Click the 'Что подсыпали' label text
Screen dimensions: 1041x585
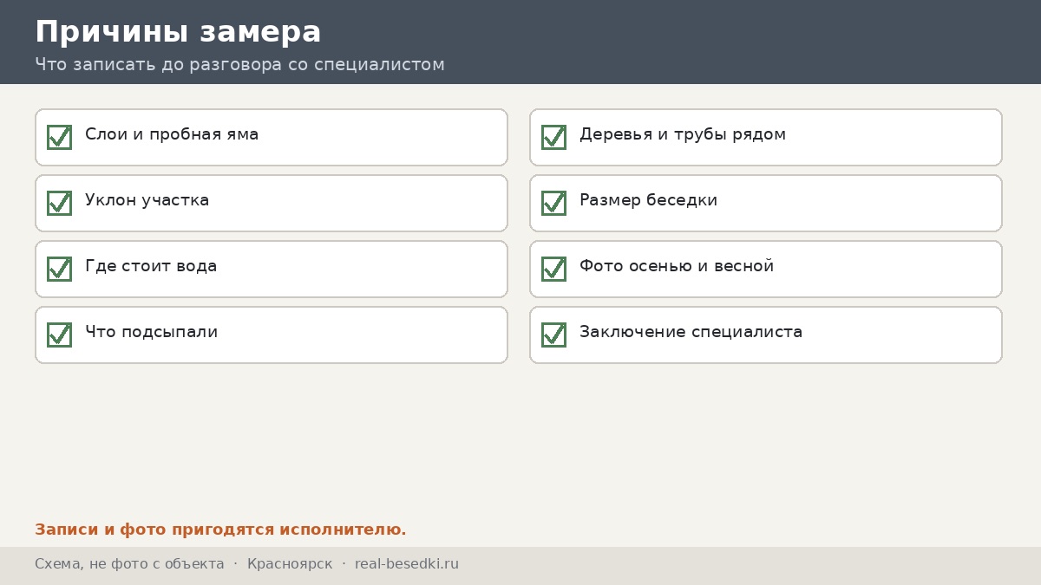click(x=151, y=333)
